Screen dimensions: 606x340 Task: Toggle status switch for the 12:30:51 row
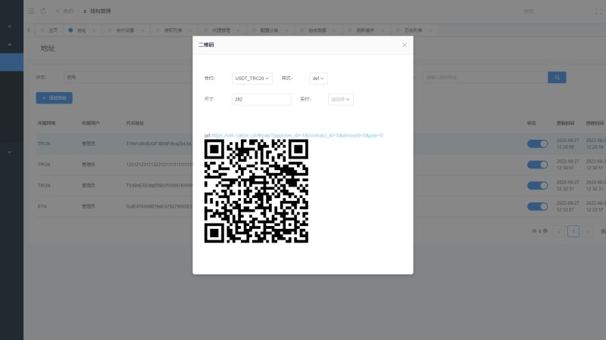(537, 165)
